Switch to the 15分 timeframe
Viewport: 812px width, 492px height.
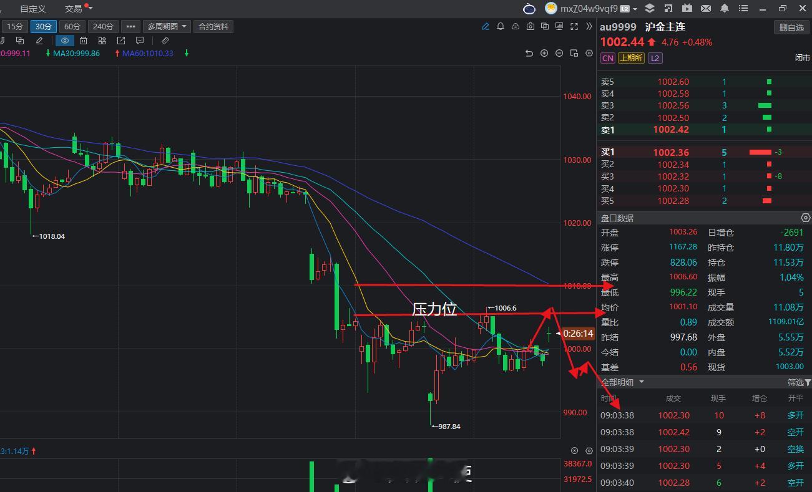pyautogui.click(x=14, y=26)
